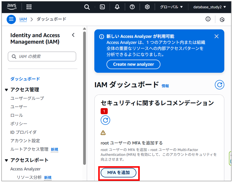
Task: Open the hexagon tools icon at top right
Action: tap(222, 19)
